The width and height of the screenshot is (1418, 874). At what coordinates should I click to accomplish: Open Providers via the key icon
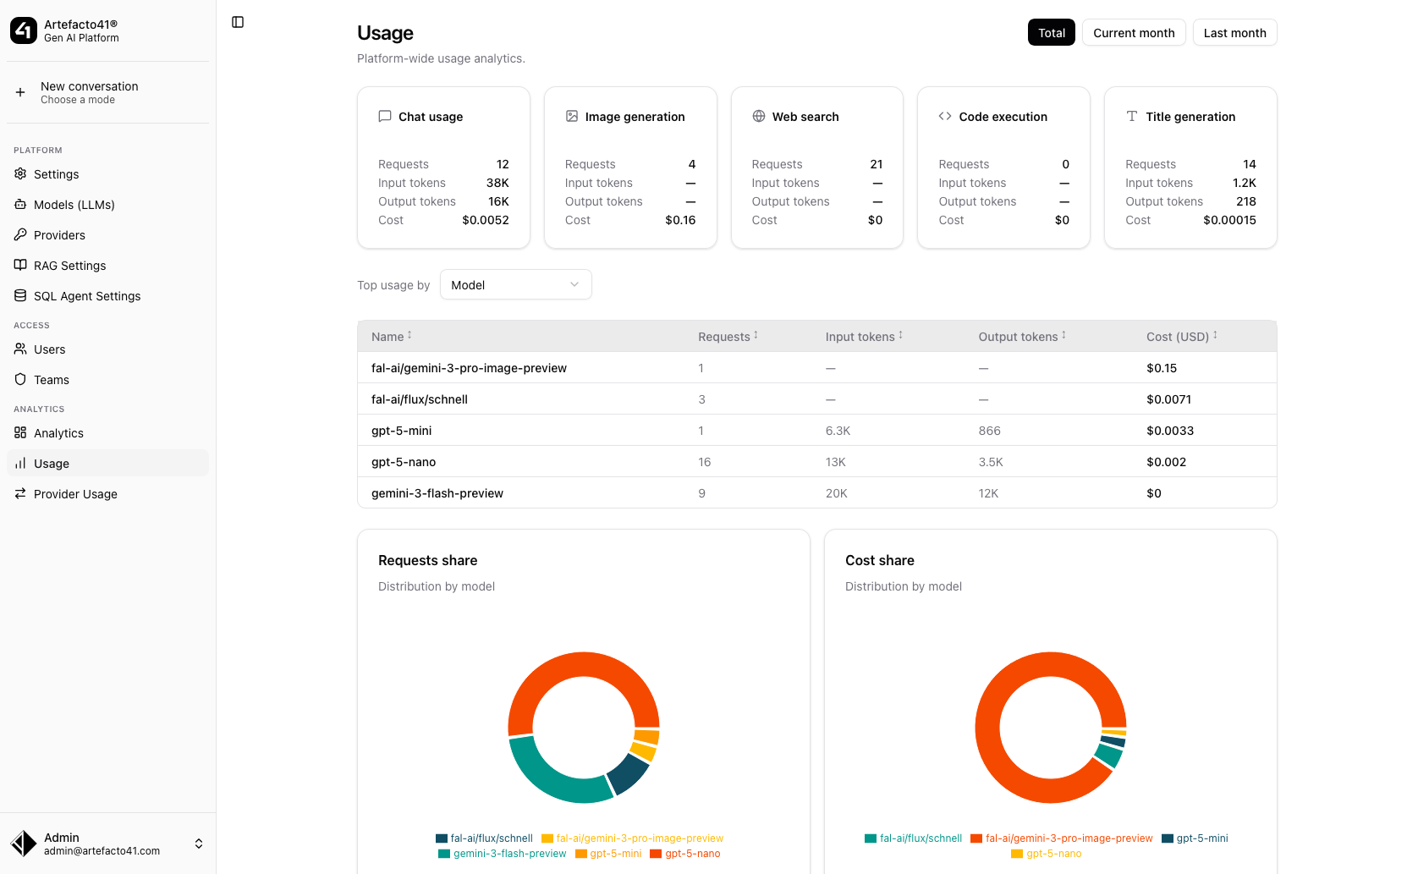[x=20, y=234]
